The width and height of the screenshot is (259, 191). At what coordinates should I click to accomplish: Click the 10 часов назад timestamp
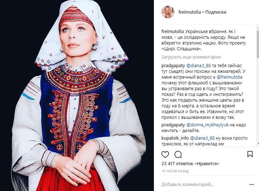175,171
